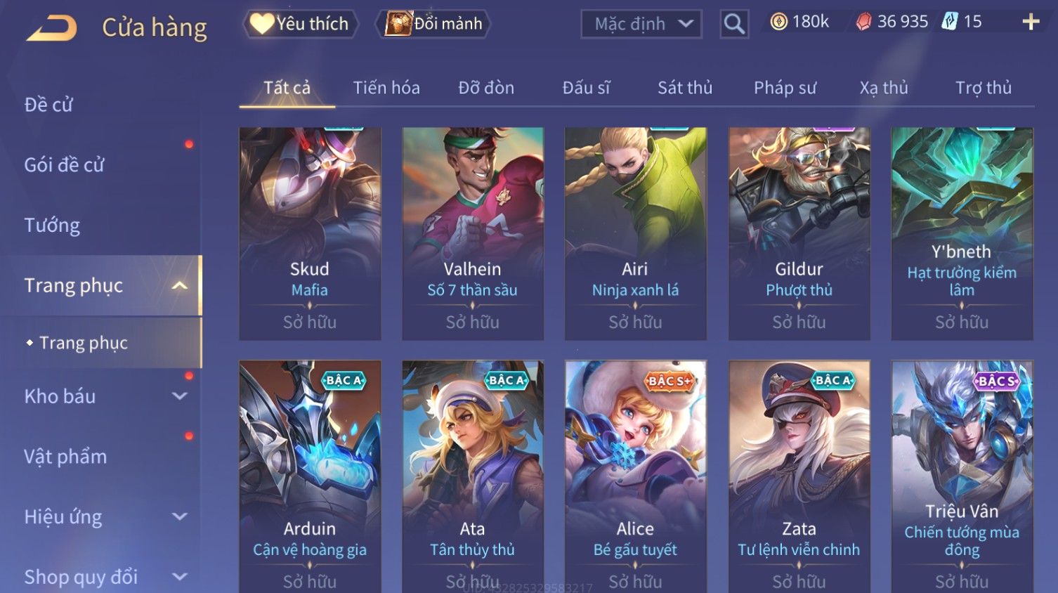Tap the golden back arrow icon

[x=52, y=29]
